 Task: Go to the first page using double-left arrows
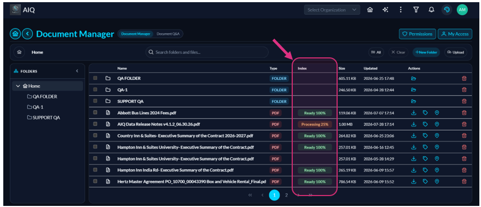250,195
